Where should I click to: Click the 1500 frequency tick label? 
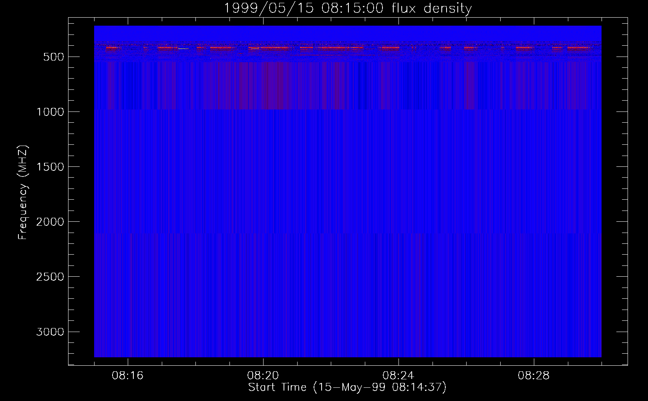click(50, 167)
